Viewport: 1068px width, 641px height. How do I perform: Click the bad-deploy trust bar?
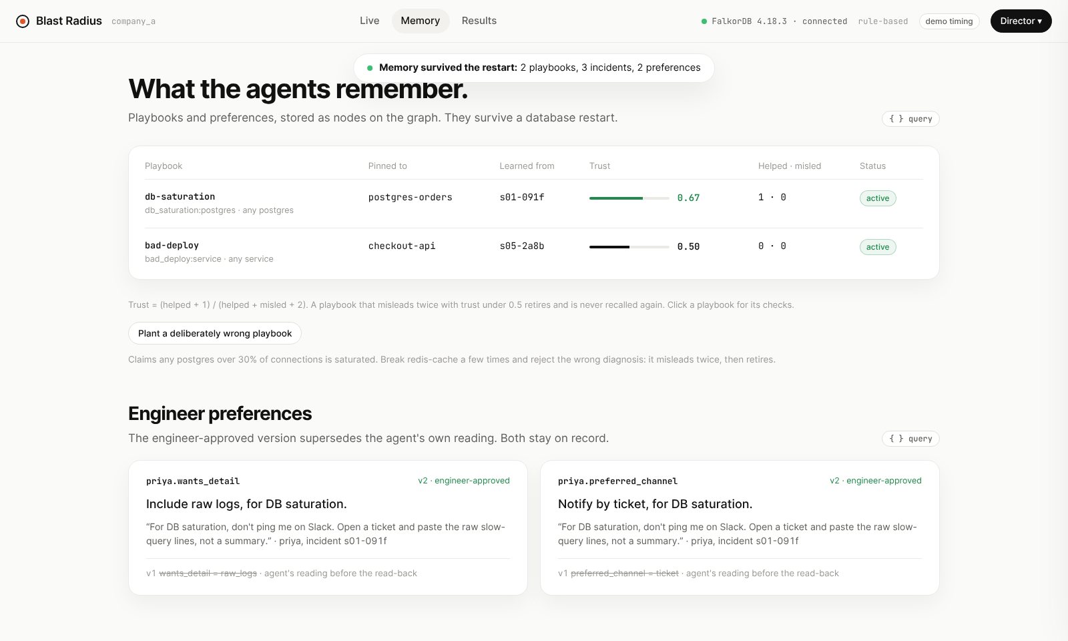629,246
